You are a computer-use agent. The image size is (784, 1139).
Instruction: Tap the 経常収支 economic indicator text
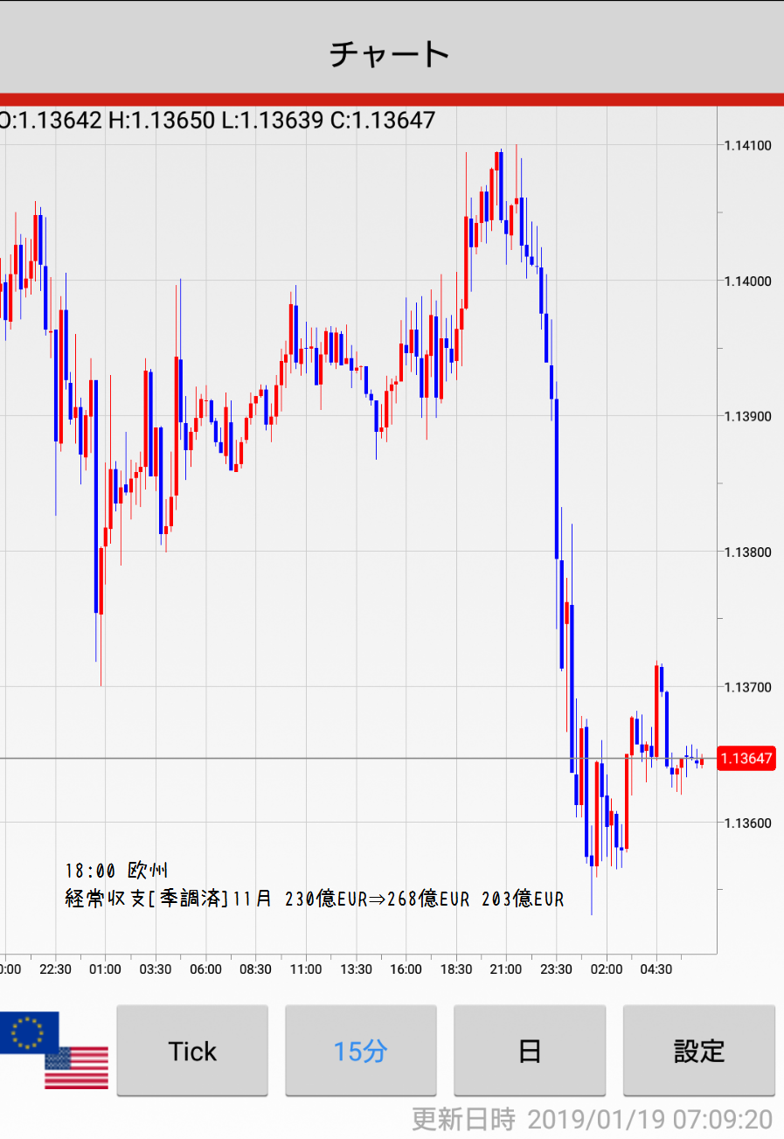[x=315, y=899]
